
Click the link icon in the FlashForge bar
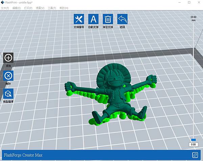pos(195,155)
